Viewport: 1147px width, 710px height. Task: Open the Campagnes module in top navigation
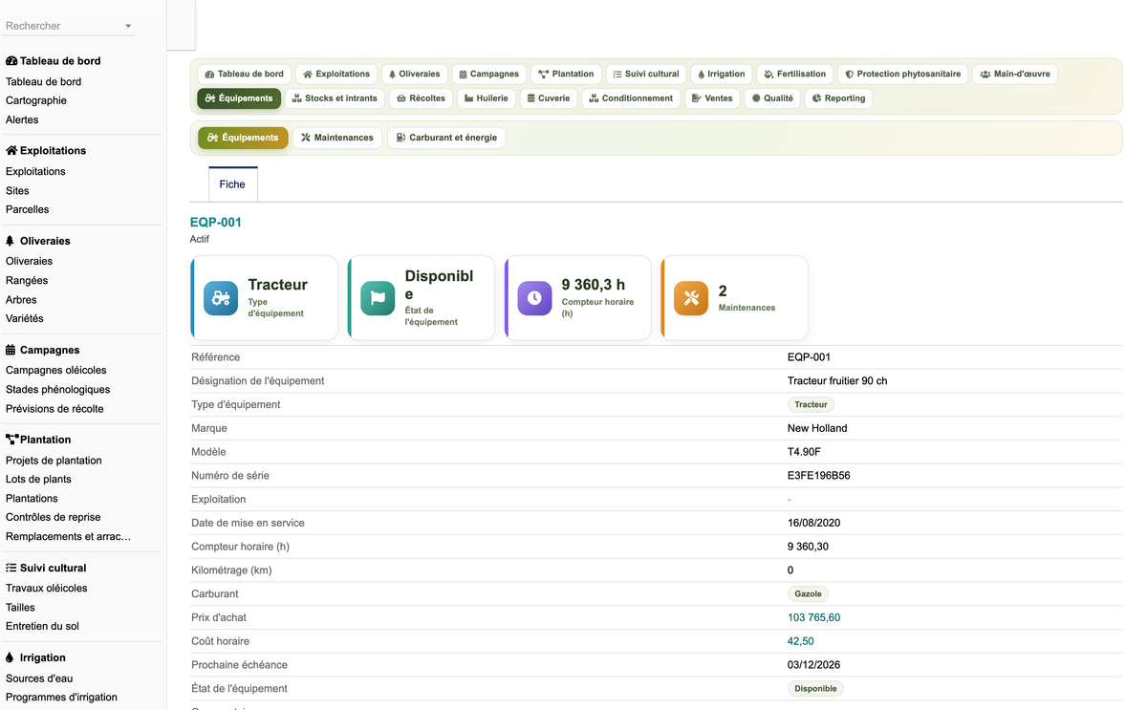pos(488,74)
